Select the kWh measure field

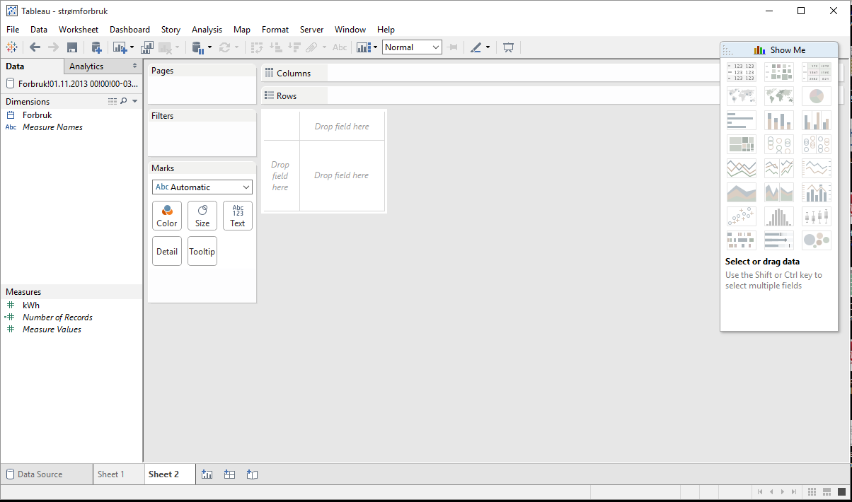click(31, 305)
